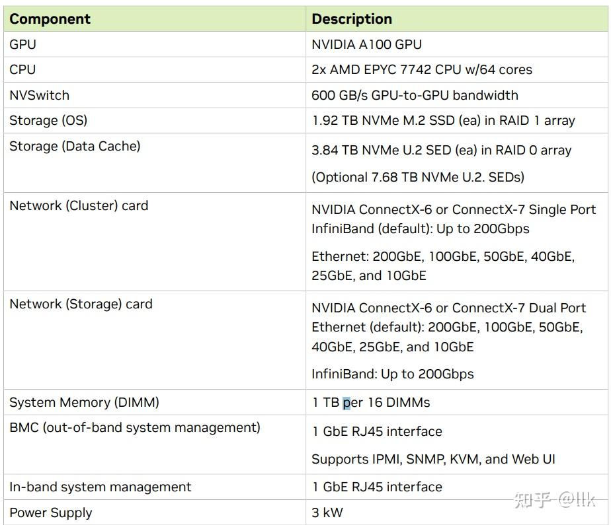This screenshot has height=525, width=611.
Task: Click the InfiniBand (default): Up to 200Gbps line
Action: tap(420, 229)
